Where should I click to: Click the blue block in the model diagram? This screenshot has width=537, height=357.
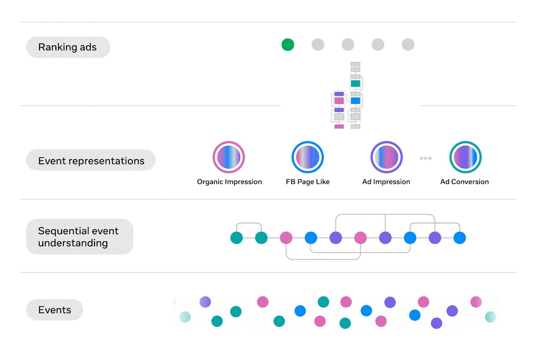(x=355, y=100)
